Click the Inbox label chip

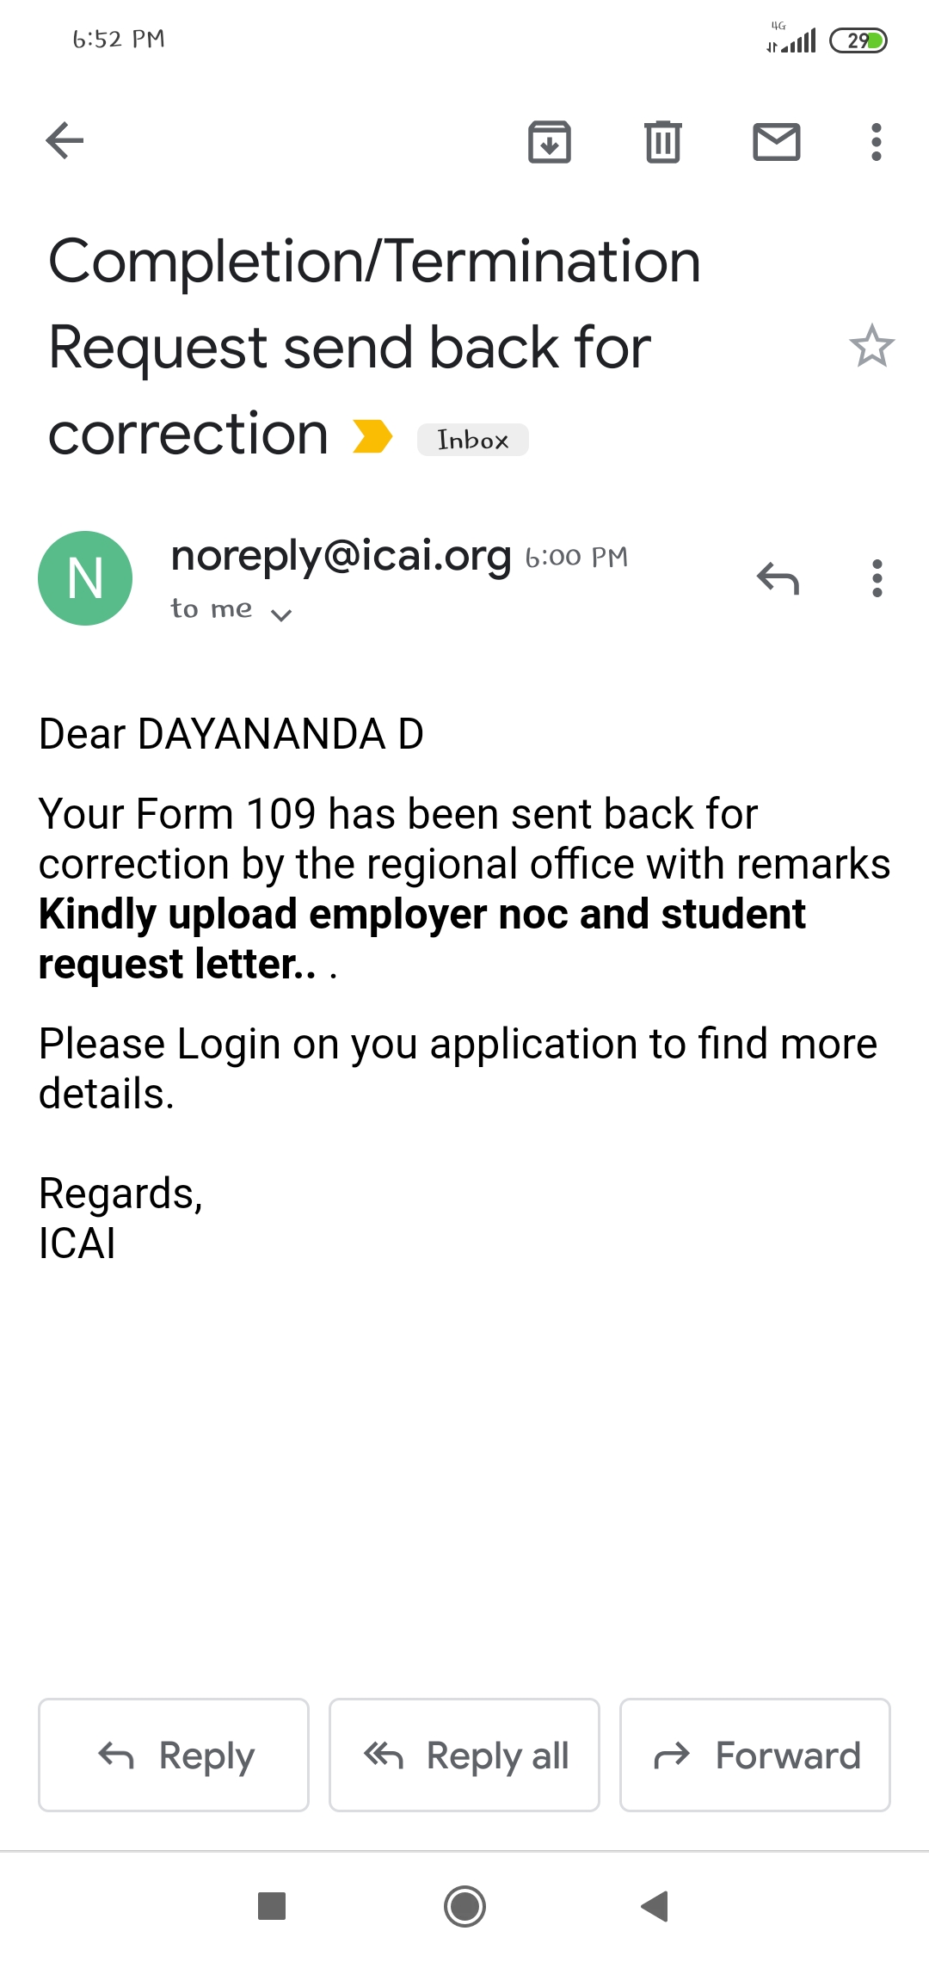pyautogui.click(x=472, y=440)
